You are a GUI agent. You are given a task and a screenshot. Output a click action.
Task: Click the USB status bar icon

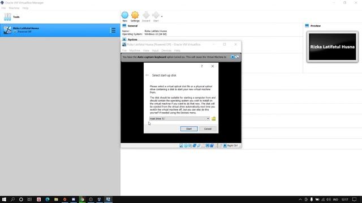pyautogui.click(x=199, y=145)
